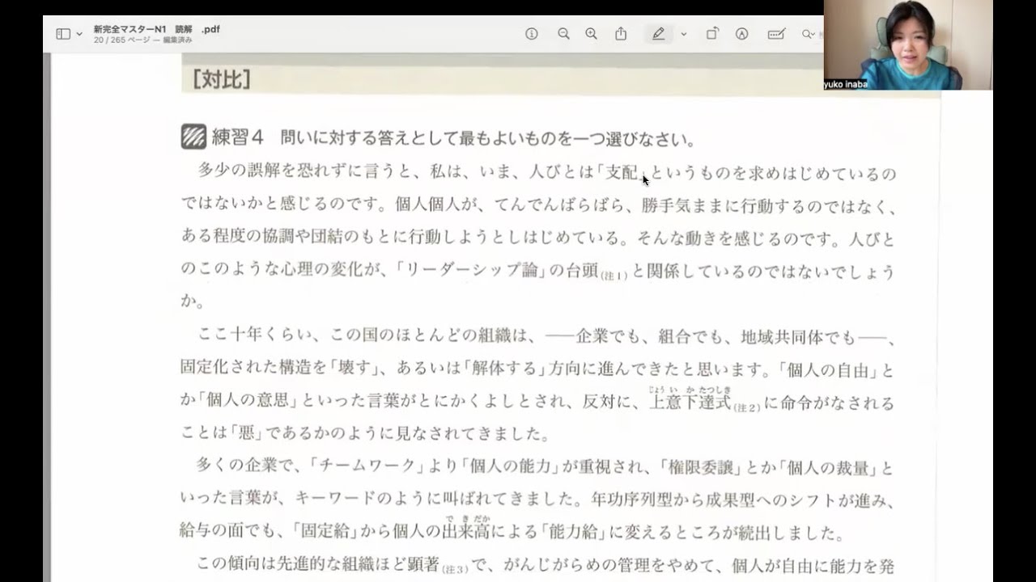Open the document info inspector
The width and height of the screenshot is (1036, 582).
tap(532, 35)
